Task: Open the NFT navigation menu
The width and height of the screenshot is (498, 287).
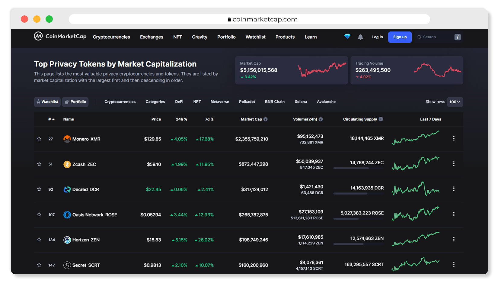Action: 177,37
